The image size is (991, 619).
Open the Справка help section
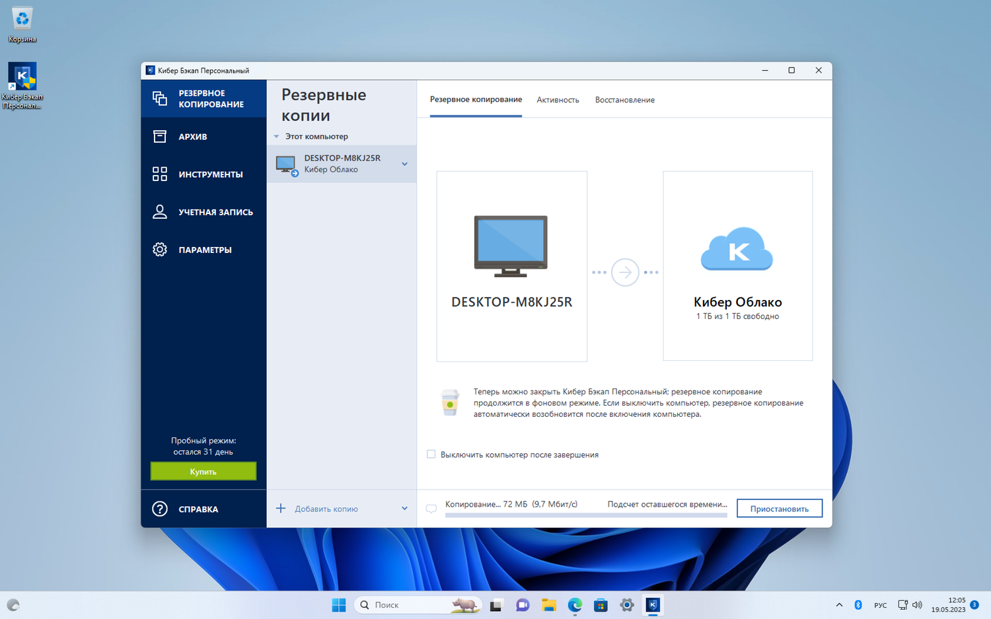[203, 509]
